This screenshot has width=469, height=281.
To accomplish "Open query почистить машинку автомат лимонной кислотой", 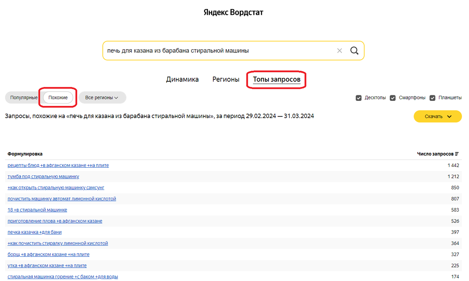I will click(x=62, y=199).
